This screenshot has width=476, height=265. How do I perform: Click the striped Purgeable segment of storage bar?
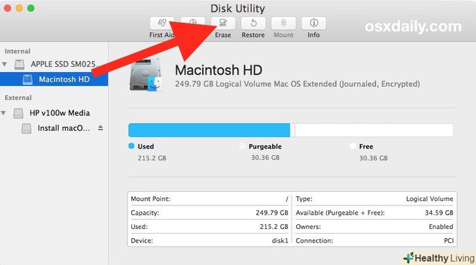293,130
